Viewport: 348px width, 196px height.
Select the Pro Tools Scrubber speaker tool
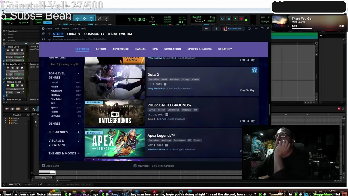click(x=99, y=19)
